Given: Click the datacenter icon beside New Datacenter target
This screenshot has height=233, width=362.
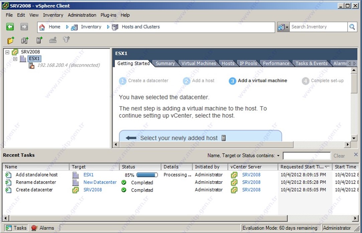Looking at the screenshot, I should tap(76, 183).
